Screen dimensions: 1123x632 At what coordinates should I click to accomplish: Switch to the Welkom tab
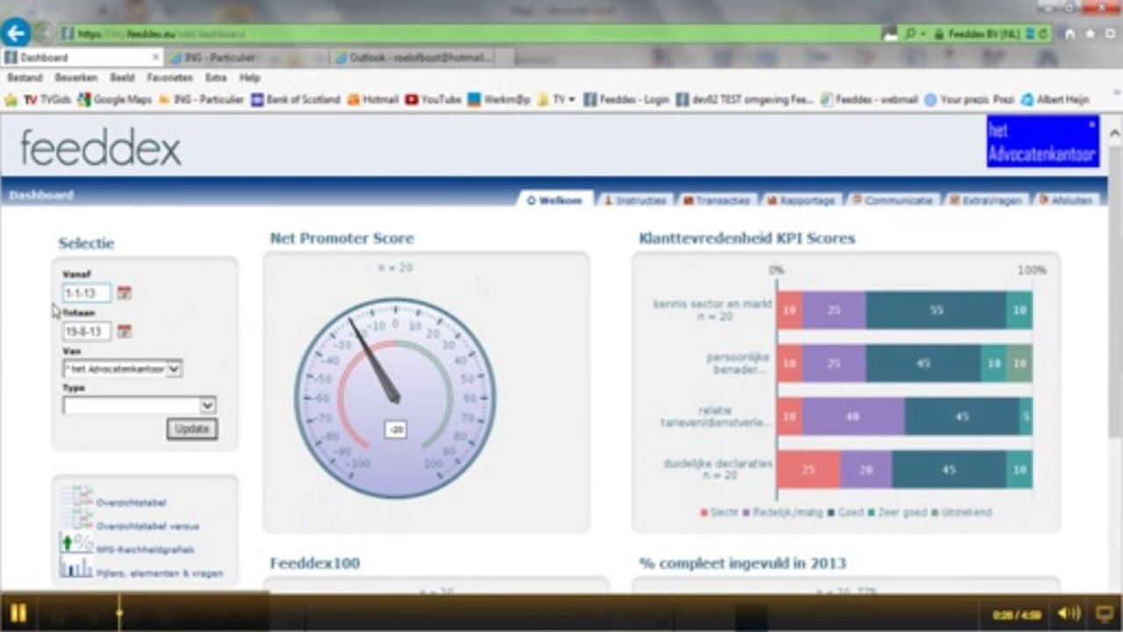coord(556,200)
